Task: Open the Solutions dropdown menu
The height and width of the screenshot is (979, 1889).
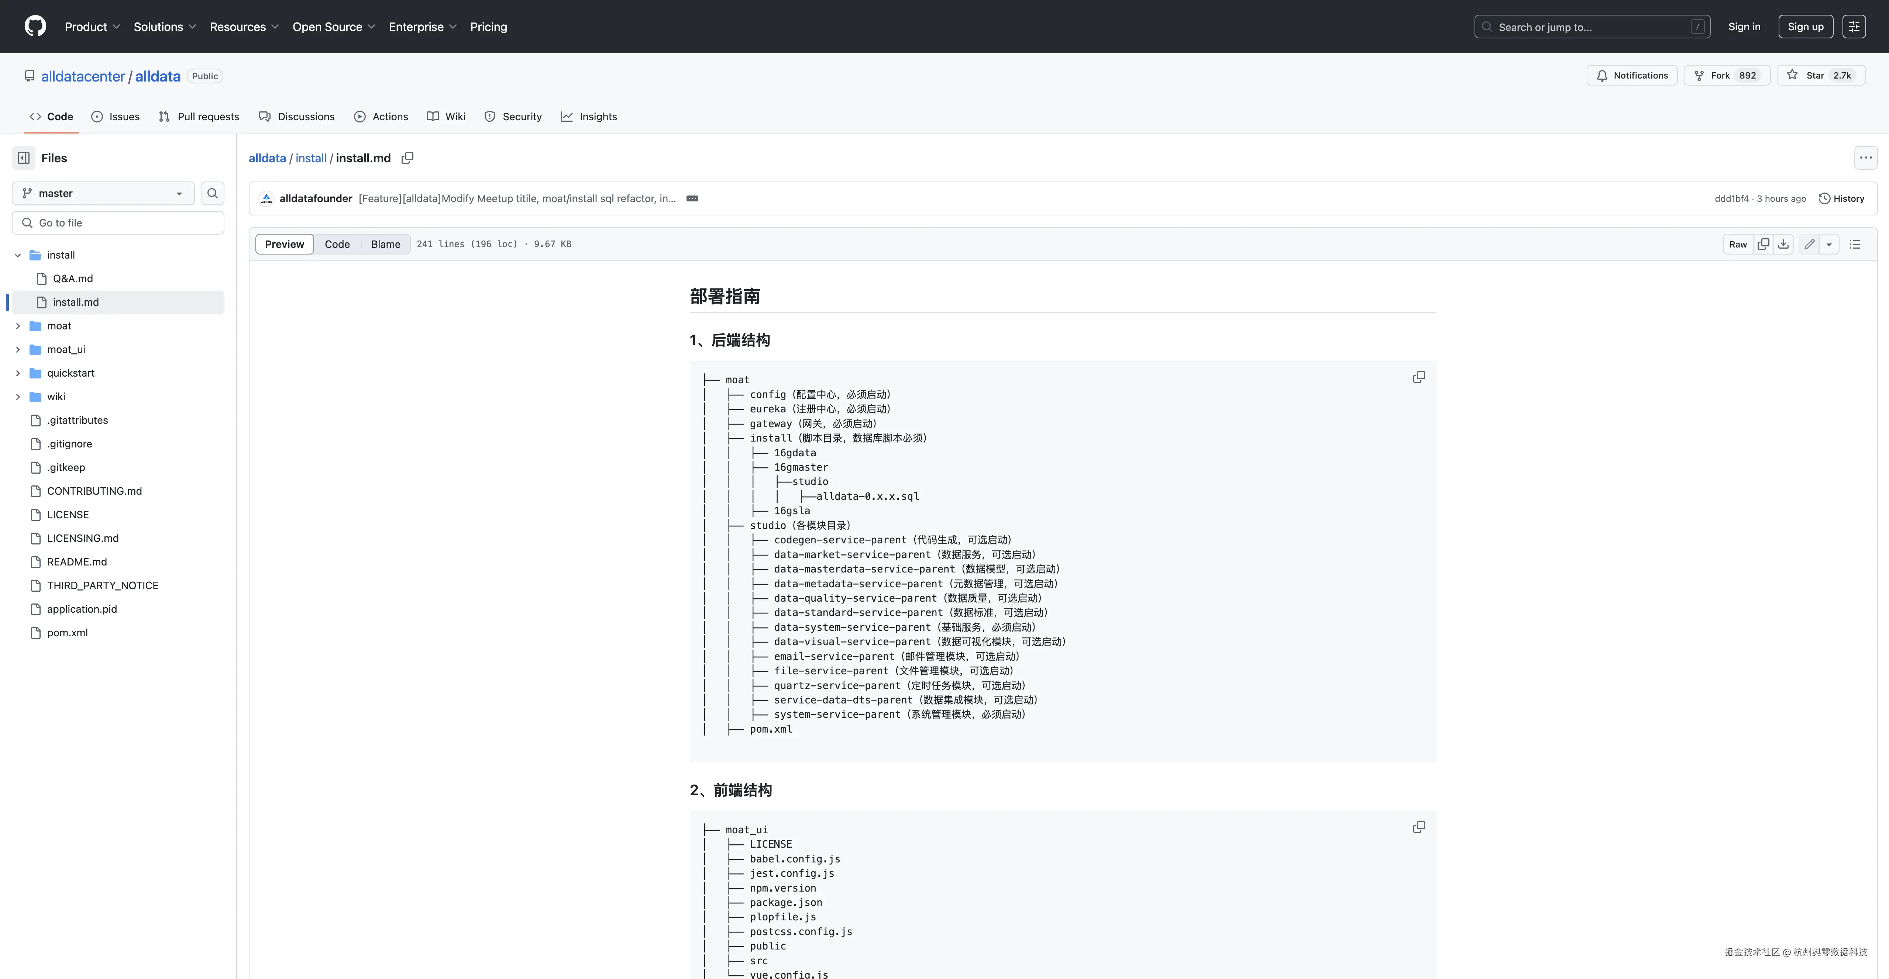Action: pos(165,27)
